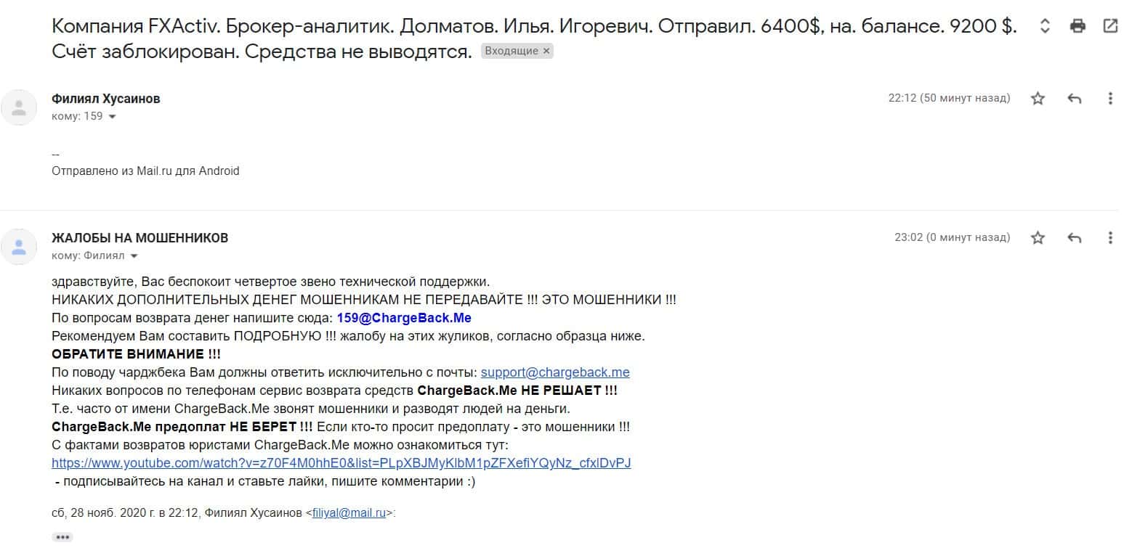Image resolution: width=1132 pixels, height=556 pixels.
Task: Open the support@chargeback.me email link
Action: coord(555,372)
